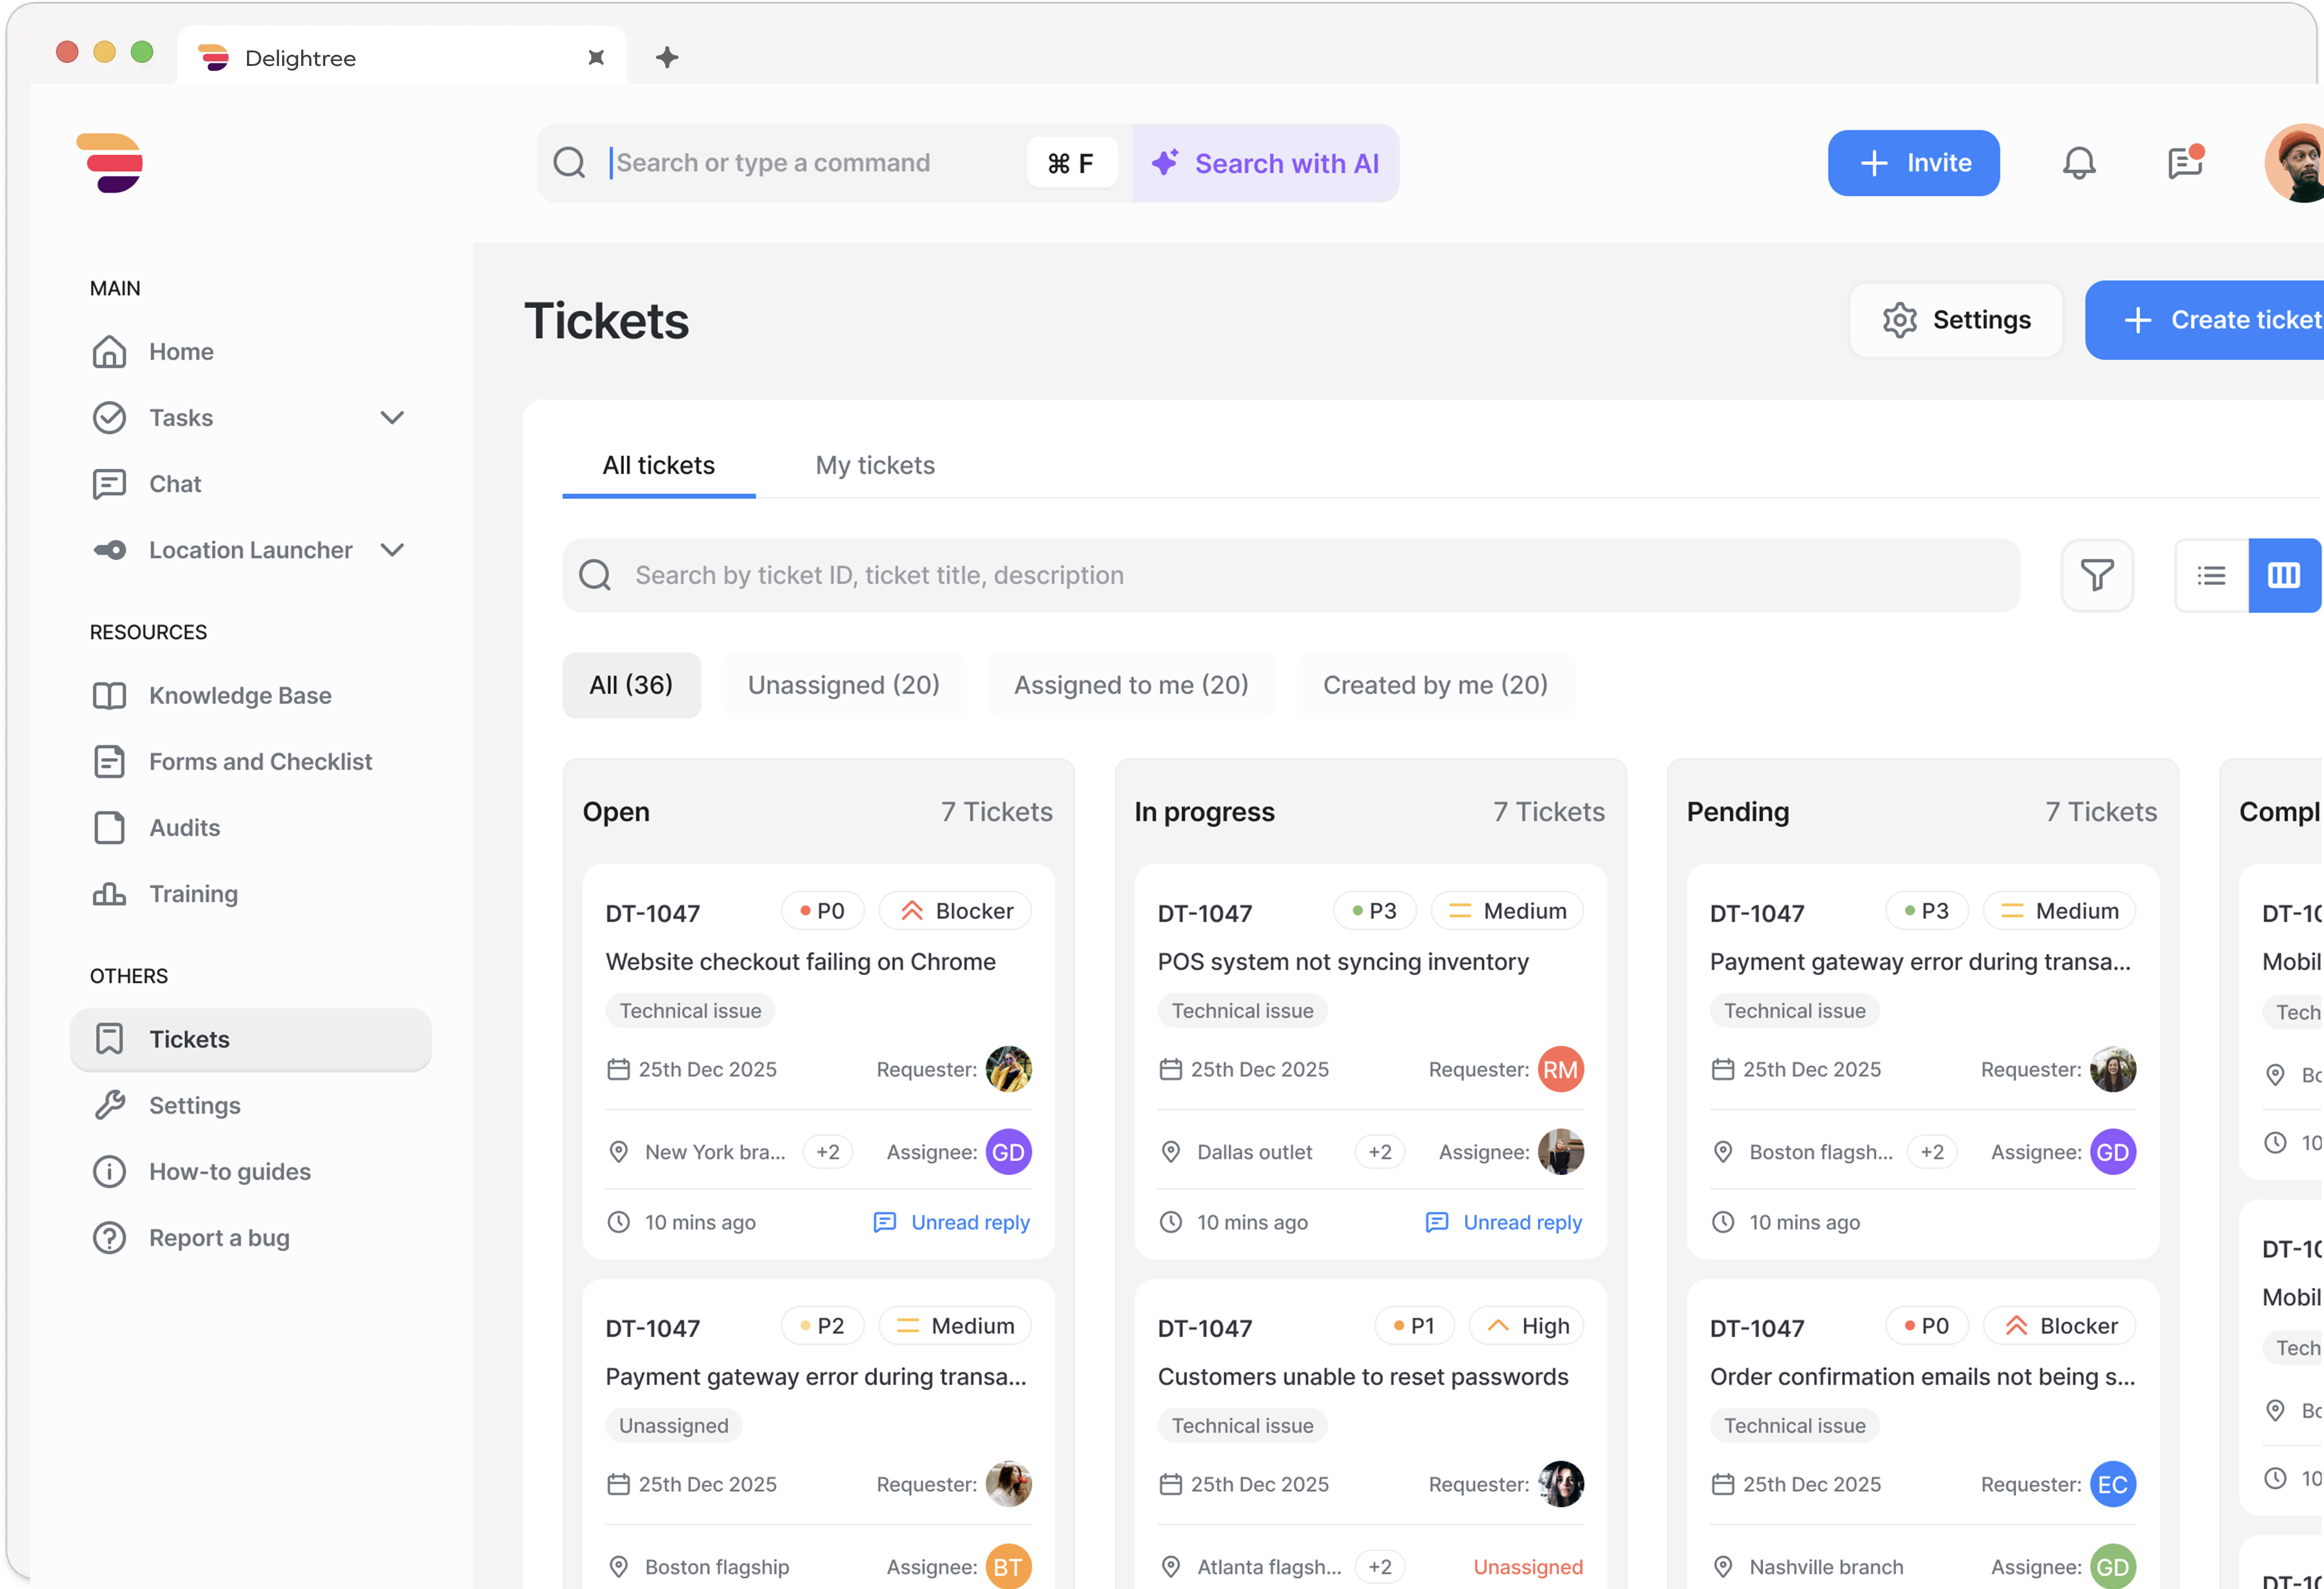The height and width of the screenshot is (1589, 2324).
Task: Open the chat messages icon in top bar
Action: click(x=2185, y=162)
